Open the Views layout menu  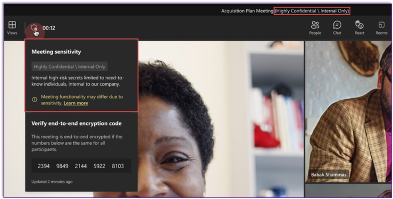(x=12, y=28)
